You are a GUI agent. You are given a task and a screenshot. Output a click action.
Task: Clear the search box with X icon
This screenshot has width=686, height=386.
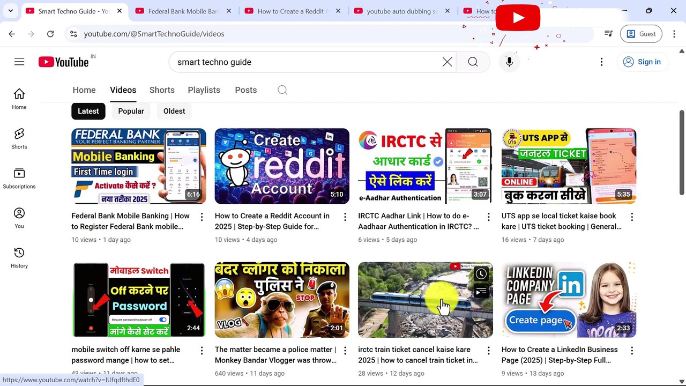click(x=447, y=62)
